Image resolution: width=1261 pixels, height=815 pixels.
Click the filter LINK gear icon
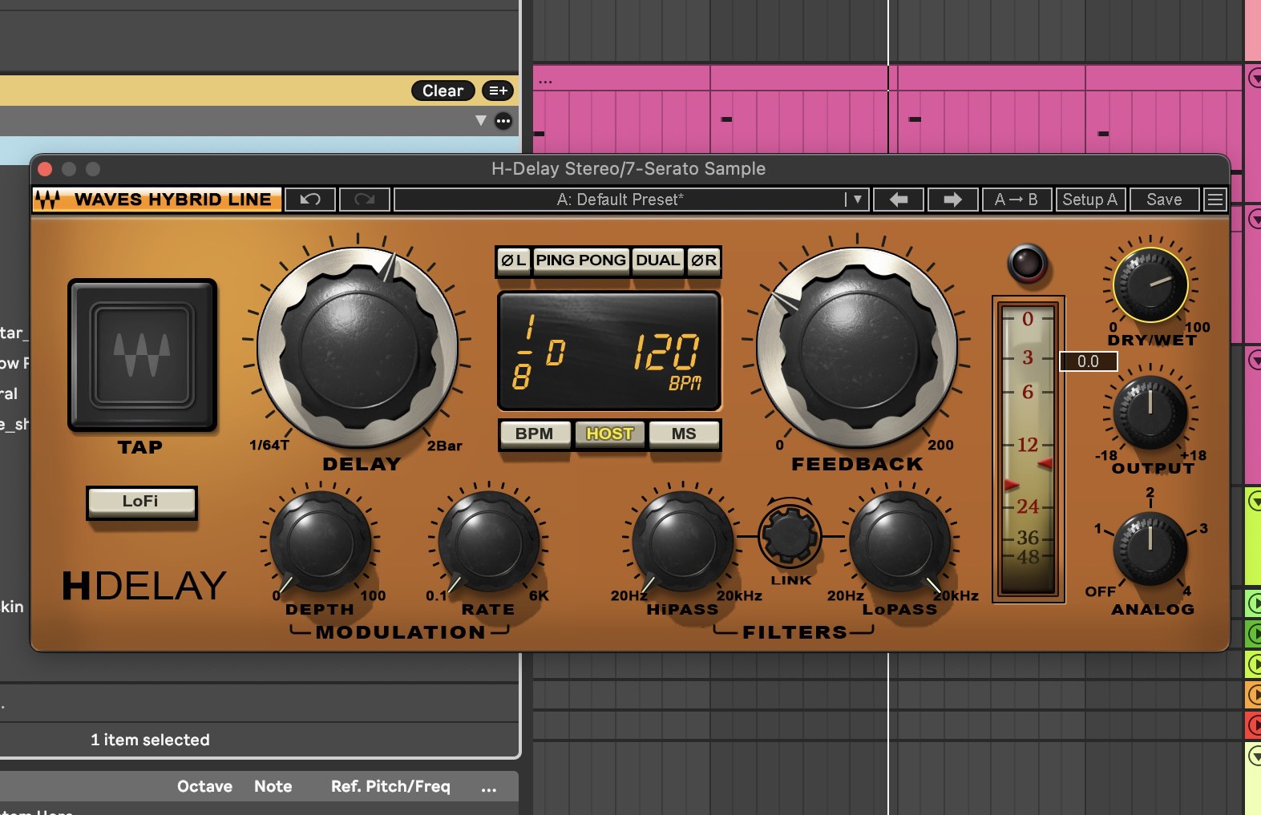(790, 535)
